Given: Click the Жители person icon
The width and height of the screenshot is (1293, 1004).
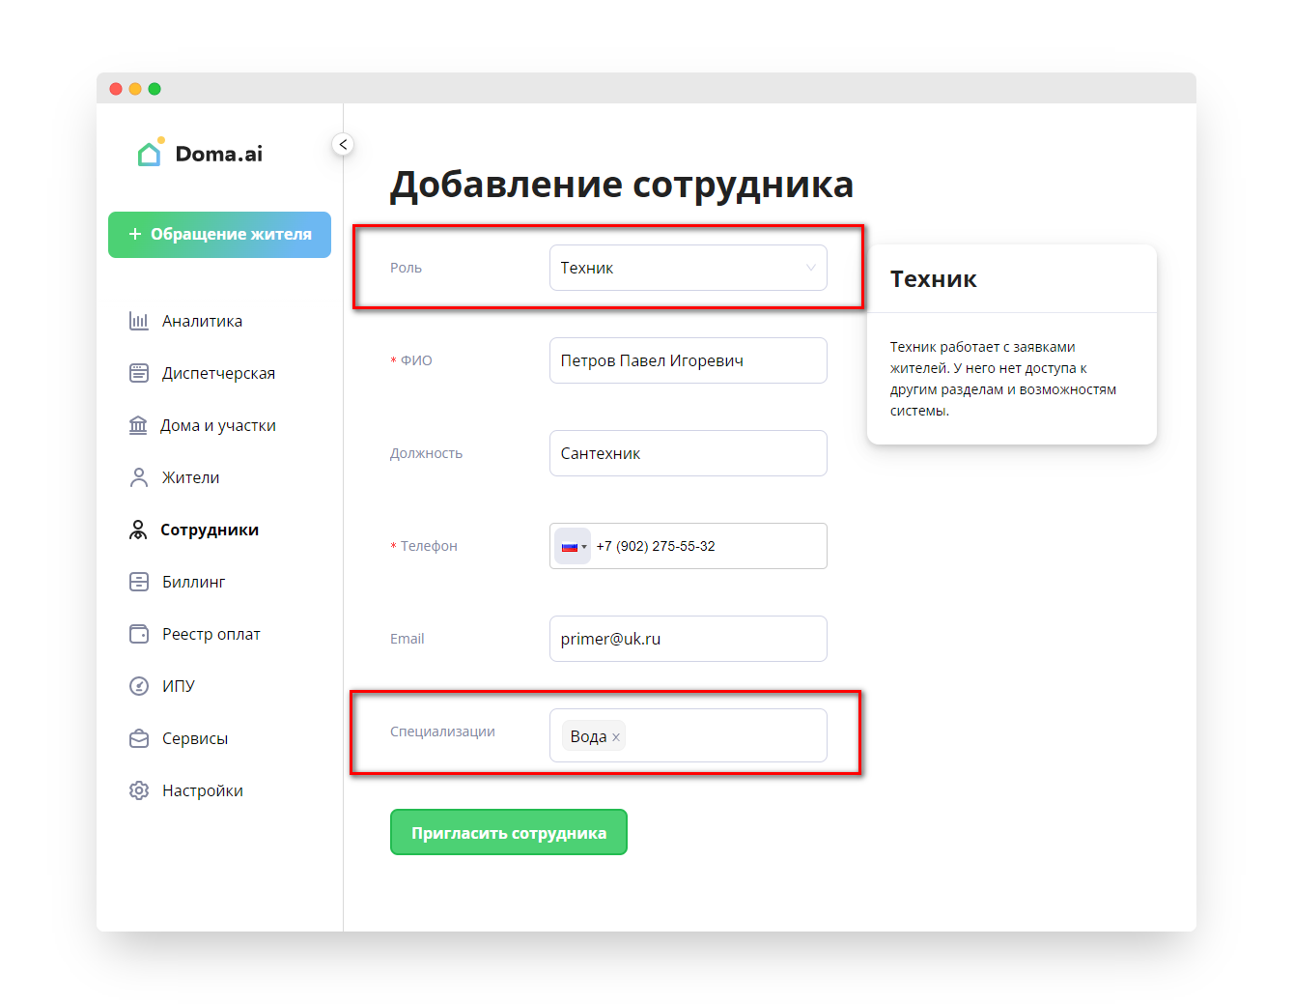Looking at the screenshot, I should pyautogui.click(x=139, y=477).
